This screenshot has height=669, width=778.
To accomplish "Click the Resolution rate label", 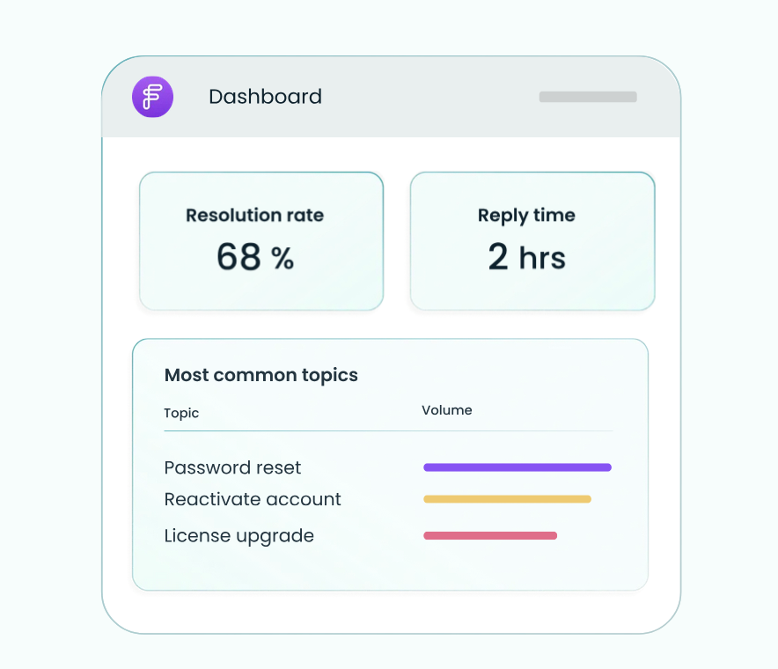I will (x=254, y=215).
